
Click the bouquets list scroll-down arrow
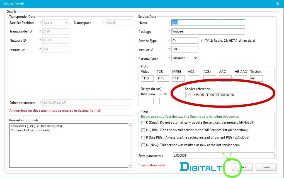(130, 166)
